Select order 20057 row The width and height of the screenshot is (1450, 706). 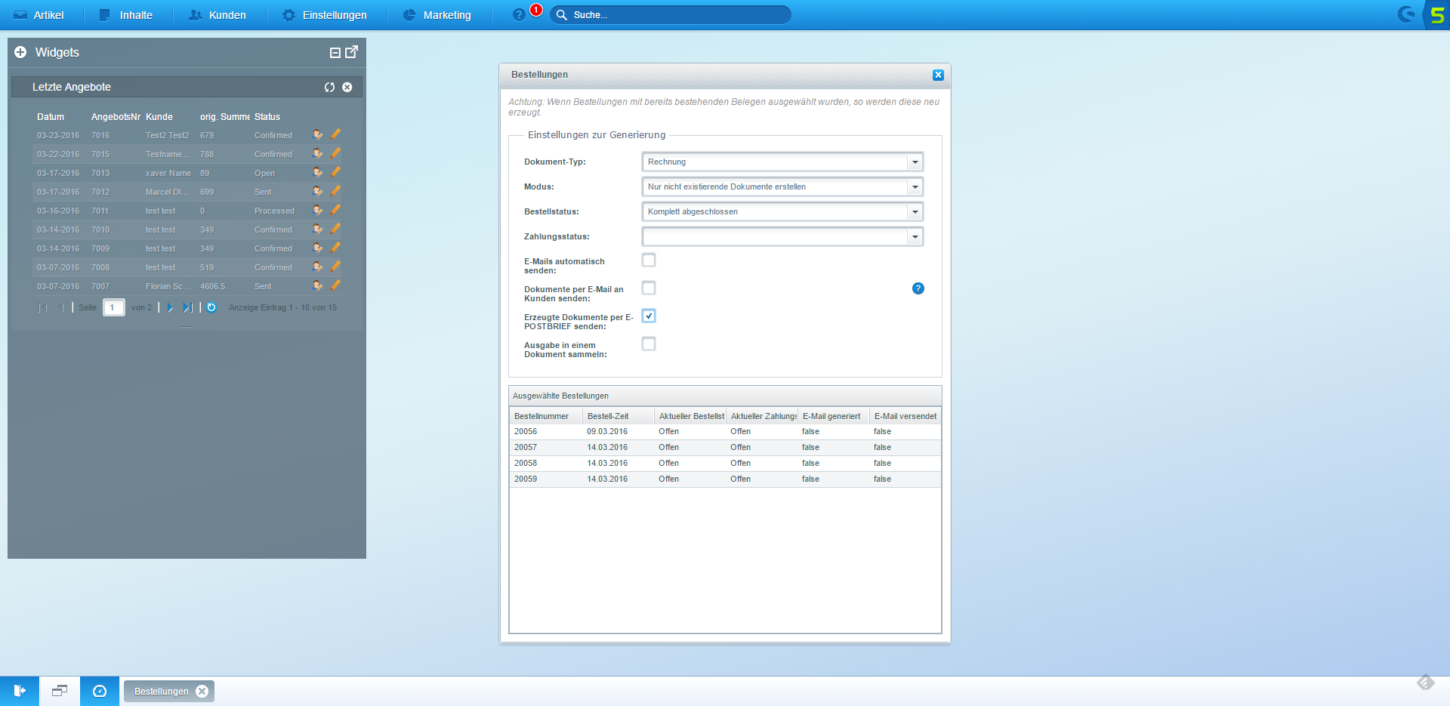point(725,448)
